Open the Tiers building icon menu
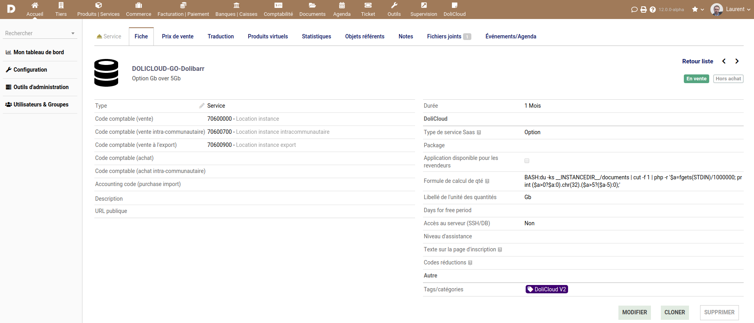The image size is (754, 323). point(61,5)
